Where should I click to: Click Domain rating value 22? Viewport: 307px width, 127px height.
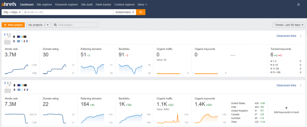pos(46,104)
